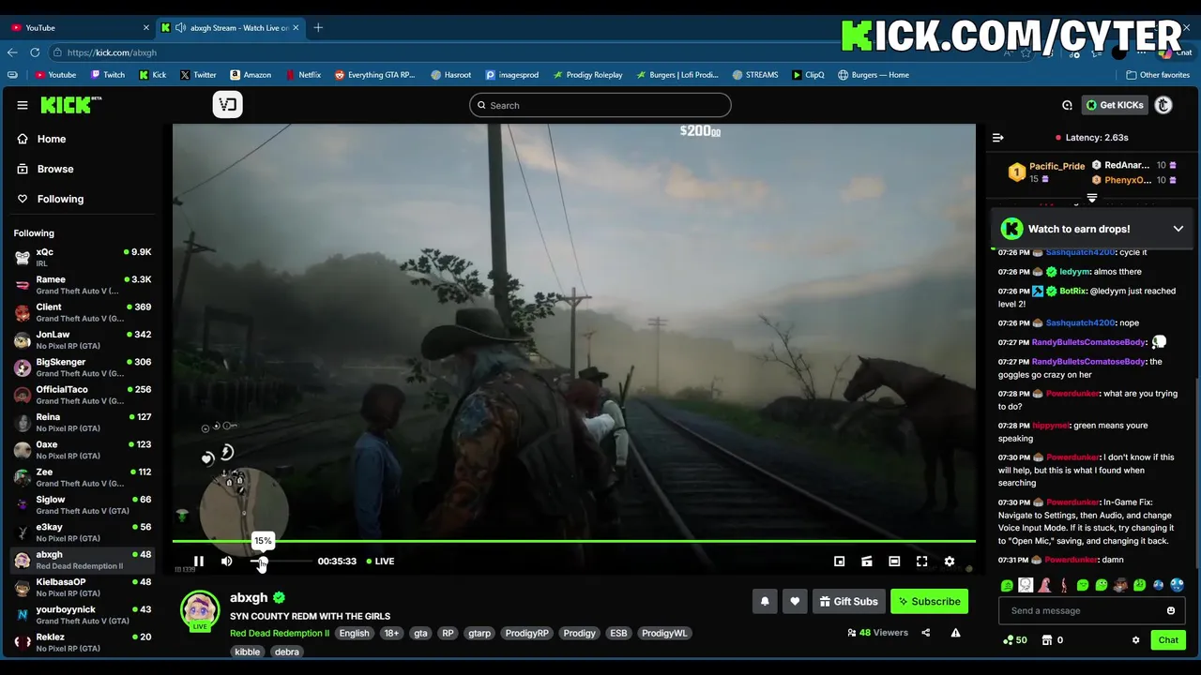Click the Gift Subs button
1201x675 pixels.
pyautogui.click(x=848, y=601)
